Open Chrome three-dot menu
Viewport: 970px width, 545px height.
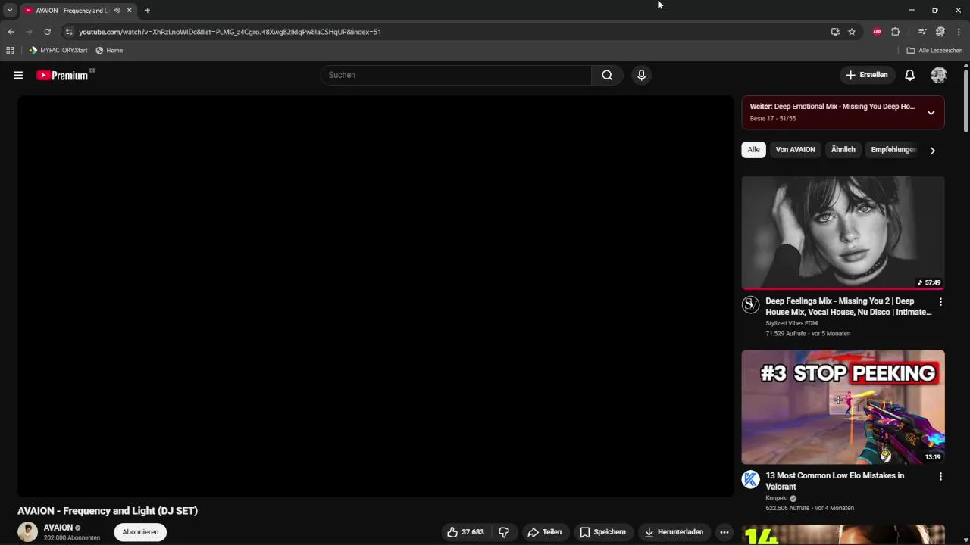tap(959, 32)
